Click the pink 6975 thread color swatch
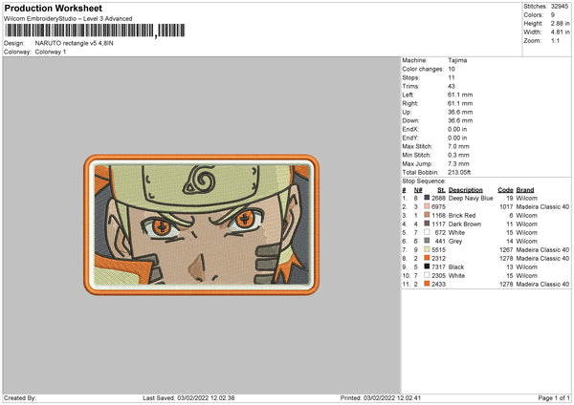Viewport: 574px width, 405px height. click(x=427, y=206)
